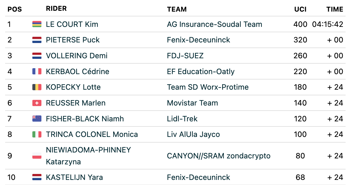The image size is (349, 185).
Task: Open the Lidl-Trek team link
Action: (x=182, y=119)
